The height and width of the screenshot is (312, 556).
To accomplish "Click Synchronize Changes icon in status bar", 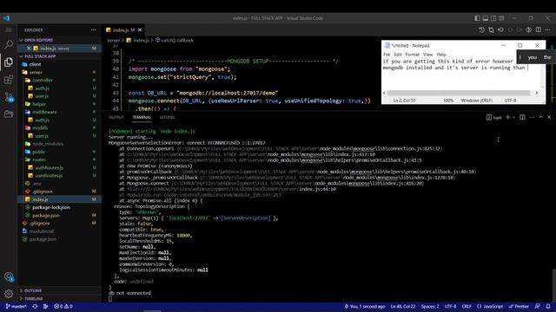I will pyautogui.click(x=35, y=306).
